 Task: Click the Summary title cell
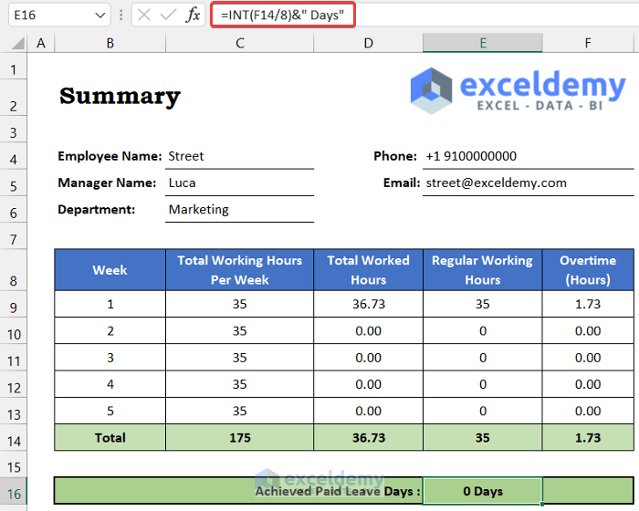pos(120,97)
